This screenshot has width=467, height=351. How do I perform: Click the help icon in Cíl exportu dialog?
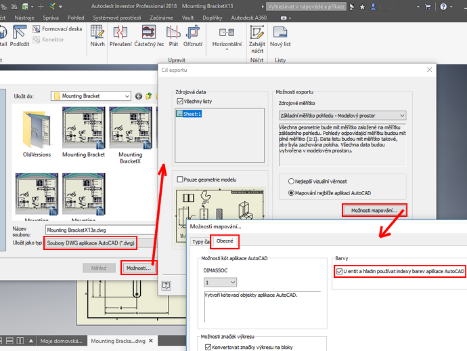[166, 285]
